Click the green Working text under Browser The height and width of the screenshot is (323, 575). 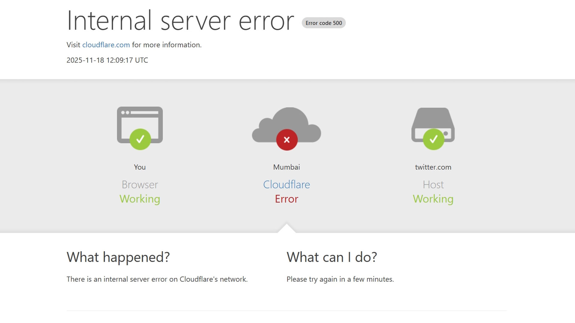click(140, 199)
